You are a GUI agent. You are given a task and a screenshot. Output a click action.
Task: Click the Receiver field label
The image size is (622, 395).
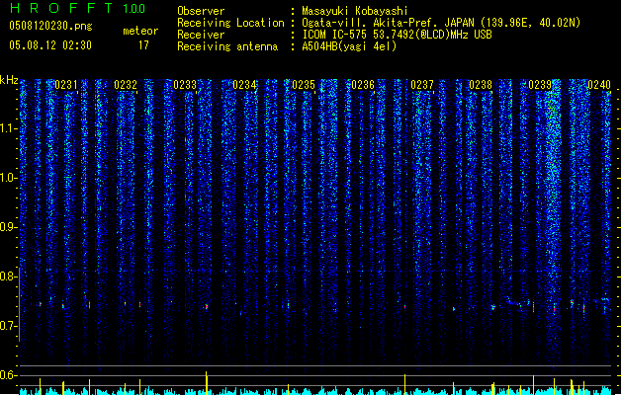(x=201, y=35)
